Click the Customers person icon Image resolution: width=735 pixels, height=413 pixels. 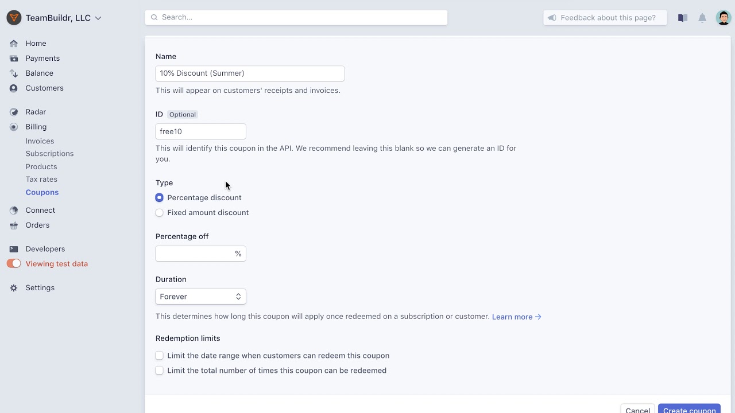click(14, 88)
